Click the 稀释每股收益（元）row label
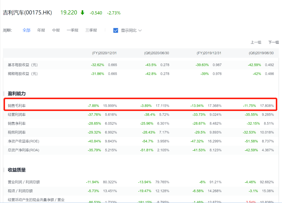 [x=23, y=74]
